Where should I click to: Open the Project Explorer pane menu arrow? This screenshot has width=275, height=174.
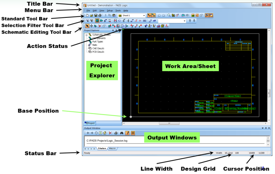point(113,30)
